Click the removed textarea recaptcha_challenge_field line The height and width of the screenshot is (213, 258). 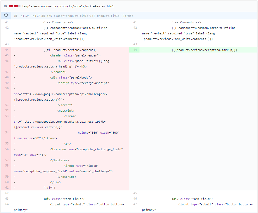click(x=87, y=149)
